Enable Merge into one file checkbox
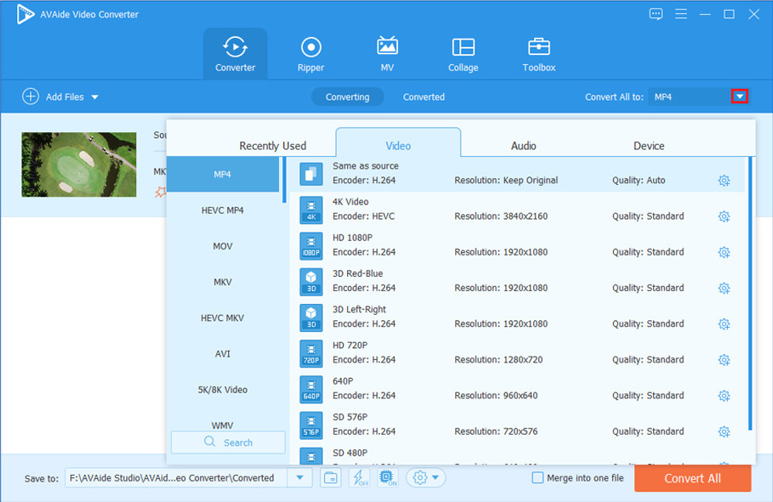 [538, 478]
